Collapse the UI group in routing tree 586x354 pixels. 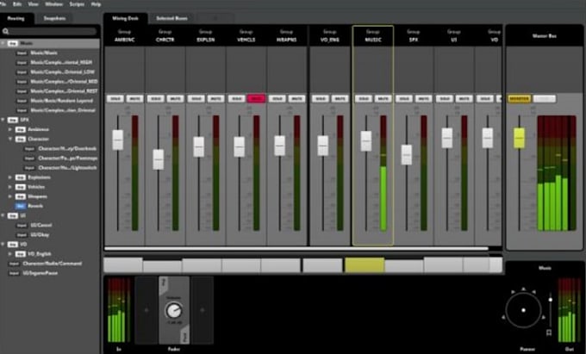[3, 215]
